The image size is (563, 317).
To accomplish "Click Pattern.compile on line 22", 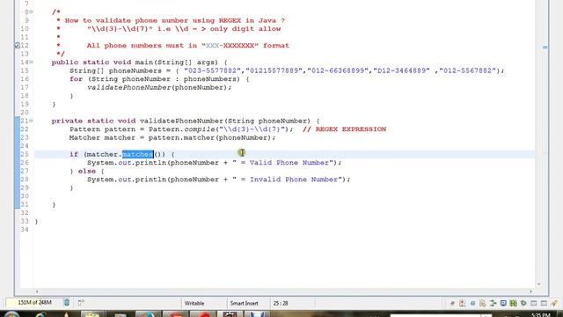I will click(181, 129).
